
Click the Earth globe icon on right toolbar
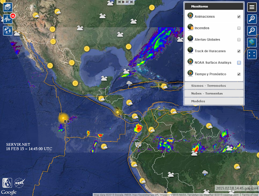(252, 42)
